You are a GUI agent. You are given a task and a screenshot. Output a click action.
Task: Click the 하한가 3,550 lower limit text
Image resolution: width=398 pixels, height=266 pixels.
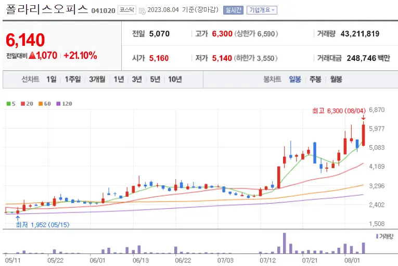click(x=255, y=58)
